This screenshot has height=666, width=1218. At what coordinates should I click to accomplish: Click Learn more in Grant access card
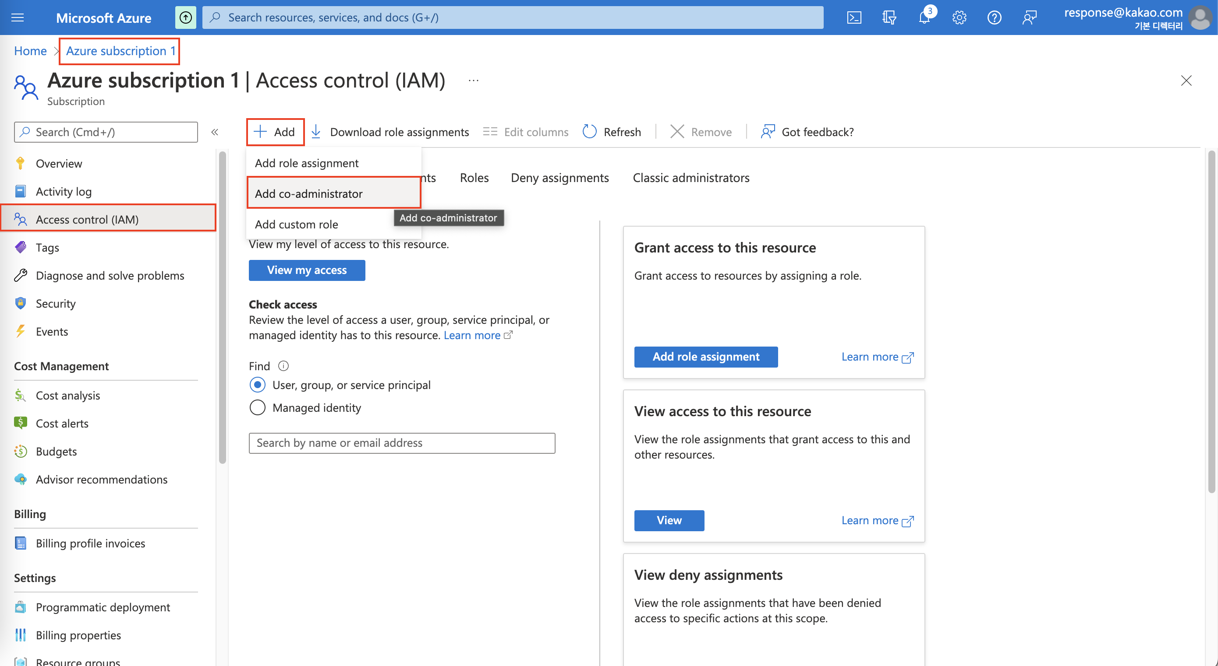coord(877,357)
